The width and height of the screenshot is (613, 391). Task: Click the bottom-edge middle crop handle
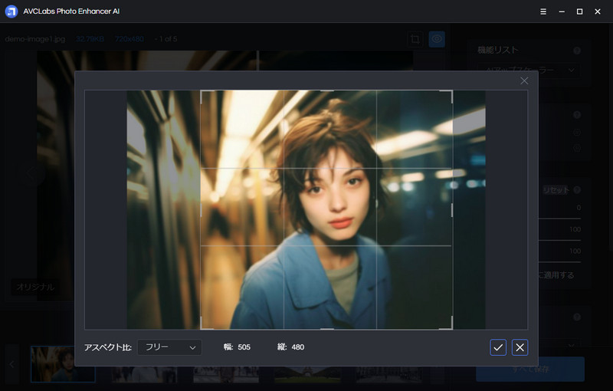(327, 329)
